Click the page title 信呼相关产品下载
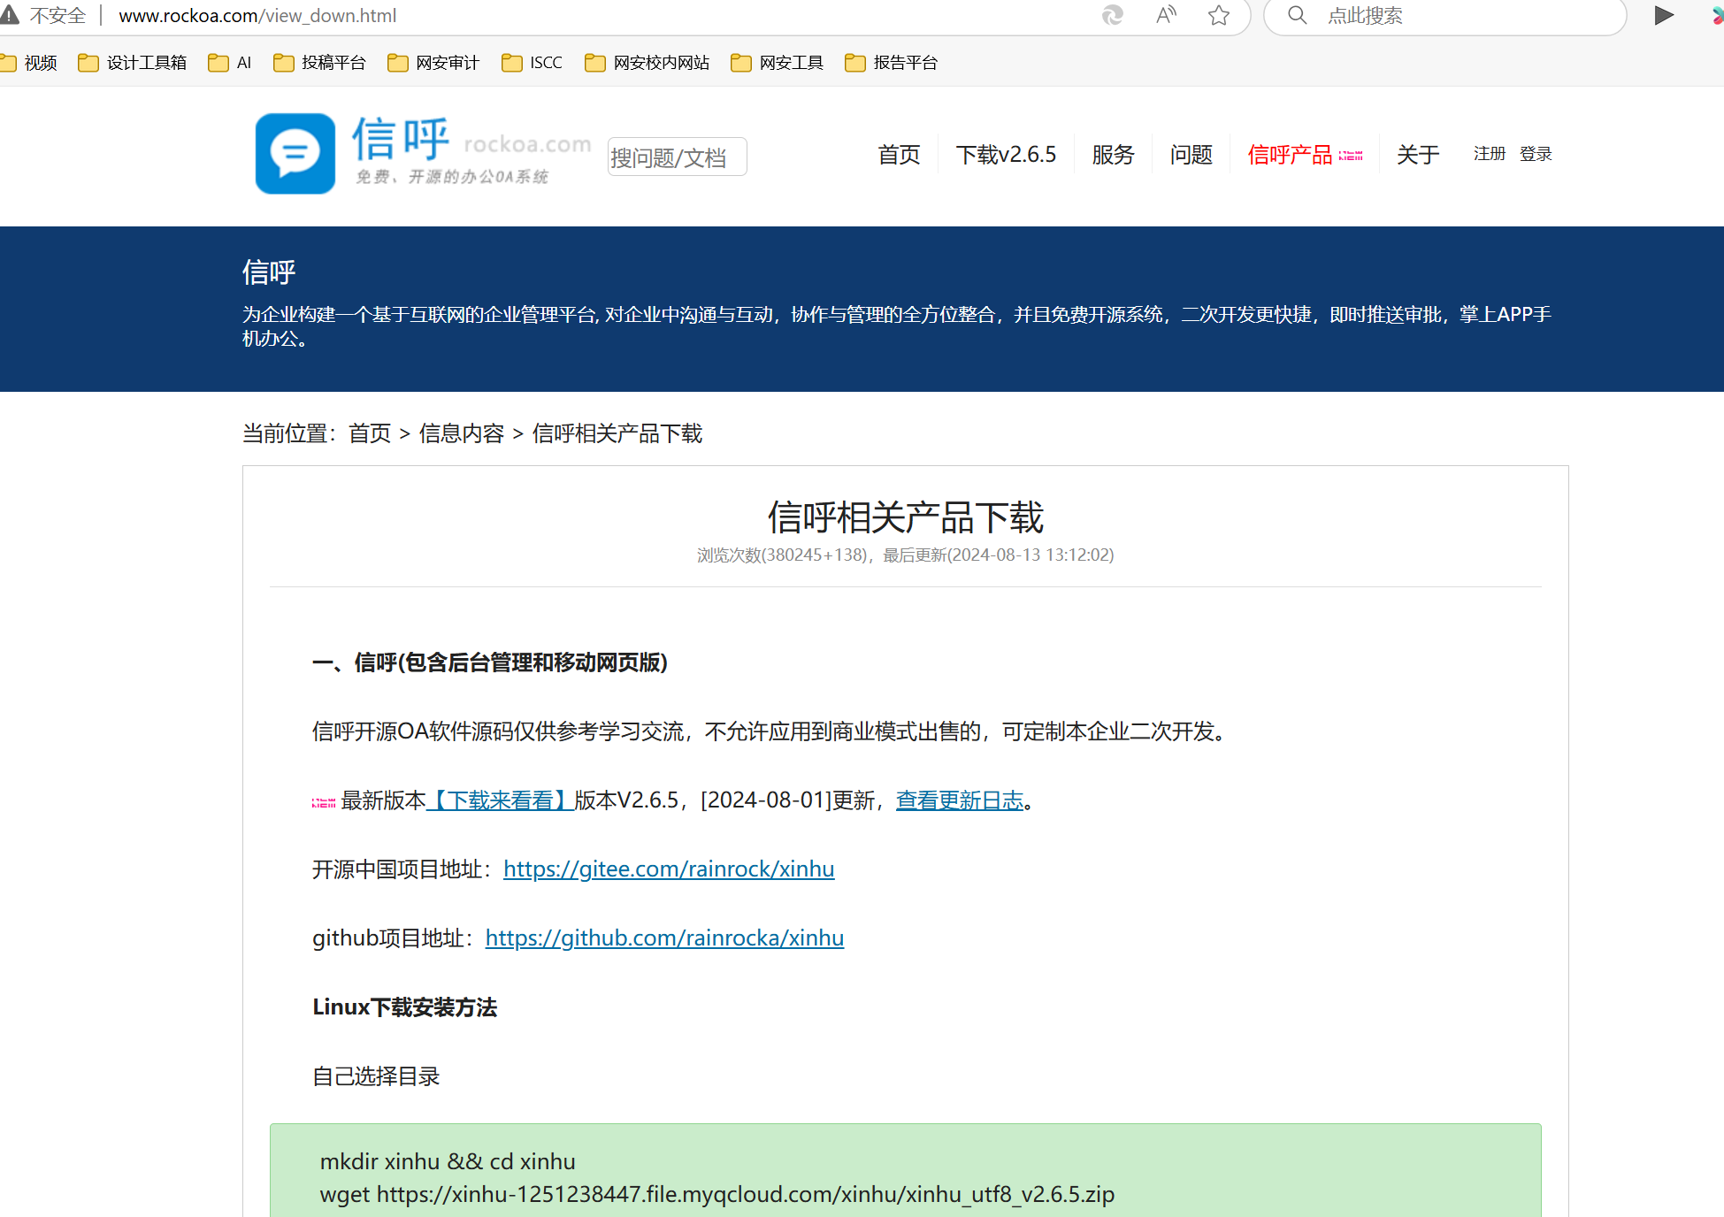The width and height of the screenshot is (1724, 1217). coord(906,517)
